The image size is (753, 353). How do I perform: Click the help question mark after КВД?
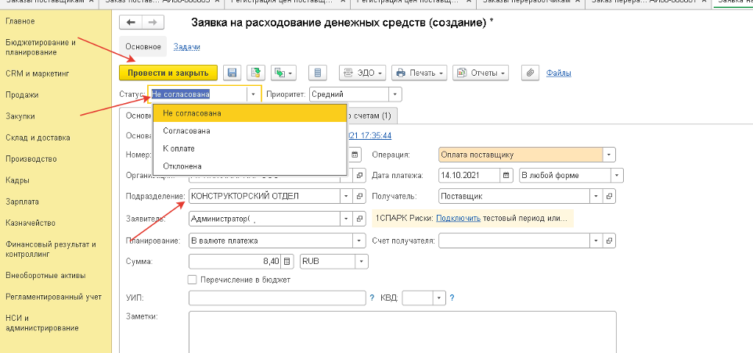(452, 298)
